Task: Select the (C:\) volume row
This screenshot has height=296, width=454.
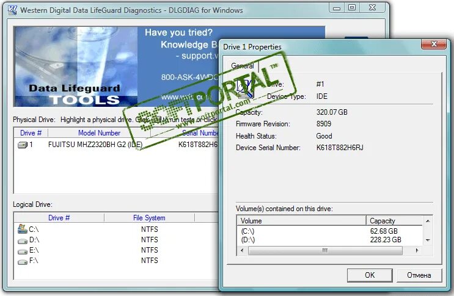Action: 330,231
